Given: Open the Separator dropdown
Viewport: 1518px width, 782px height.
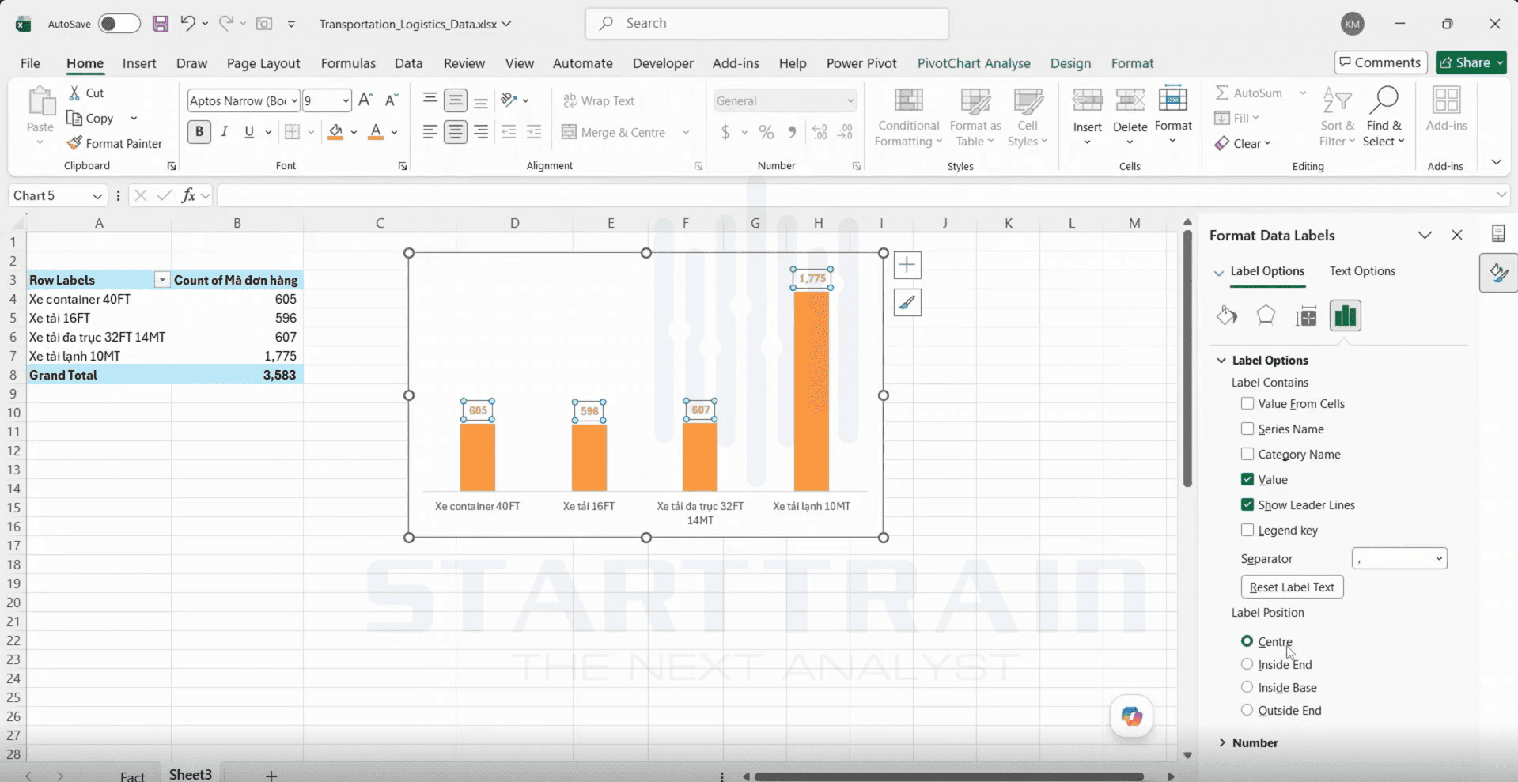Looking at the screenshot, I should point(1399,558).
